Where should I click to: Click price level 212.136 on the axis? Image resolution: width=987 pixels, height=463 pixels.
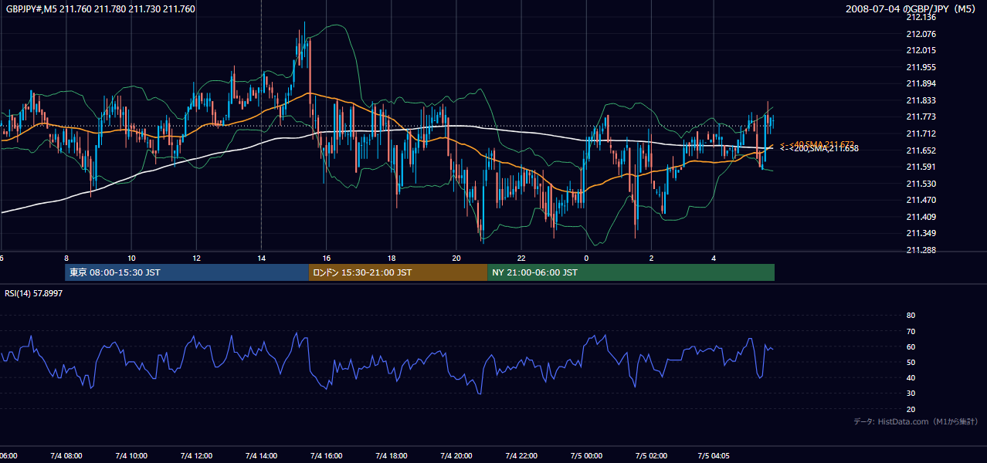point(921,17)
